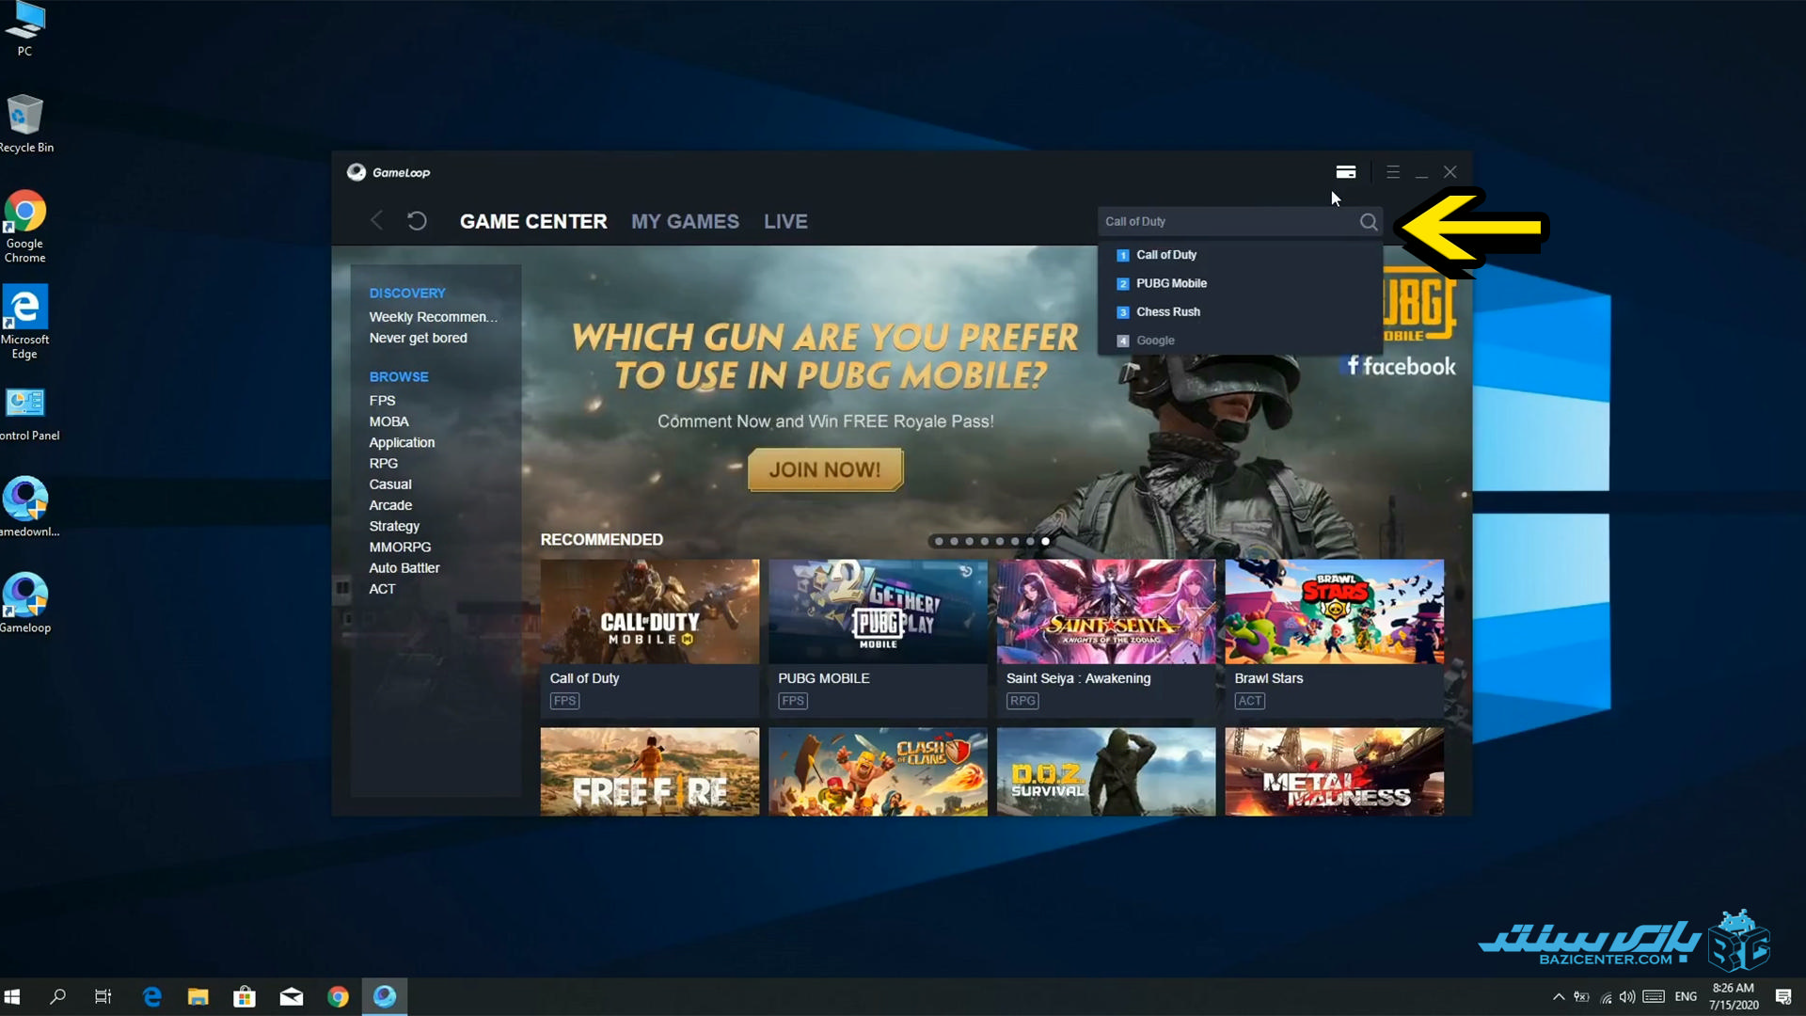Expand the MOBA category in Browse

388,421
